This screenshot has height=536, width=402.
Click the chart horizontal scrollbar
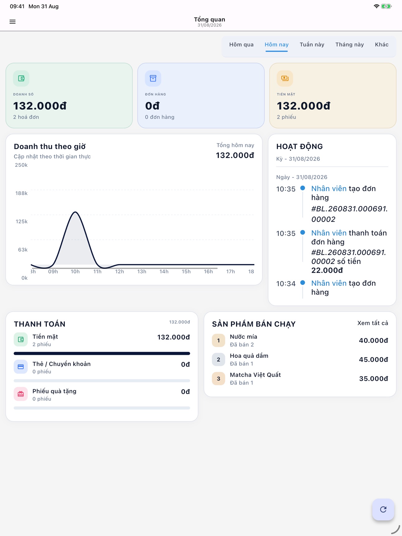pyautogui.click(x=124, y=268)
